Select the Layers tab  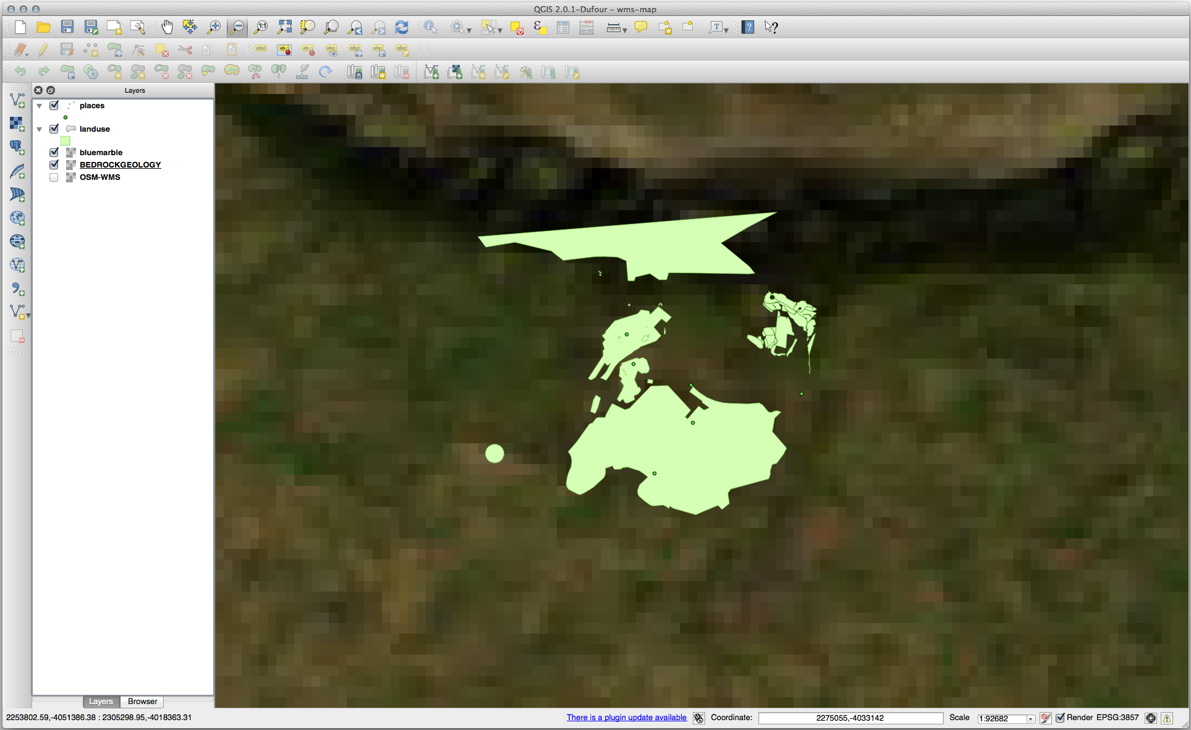tap(101, 701)
